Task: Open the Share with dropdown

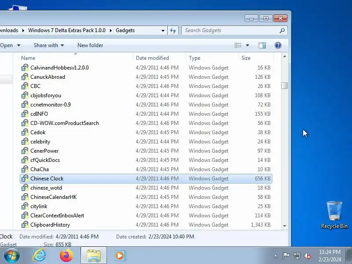Action: [x=49, y=45]
